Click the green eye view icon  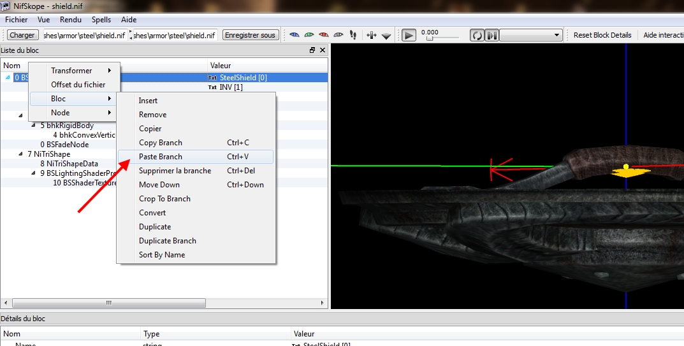point(309,35)
